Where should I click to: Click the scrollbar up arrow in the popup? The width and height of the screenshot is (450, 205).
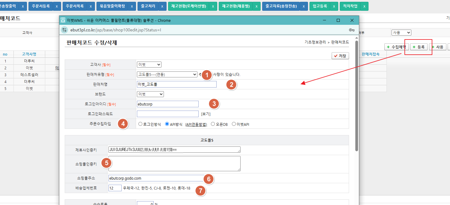357,38
